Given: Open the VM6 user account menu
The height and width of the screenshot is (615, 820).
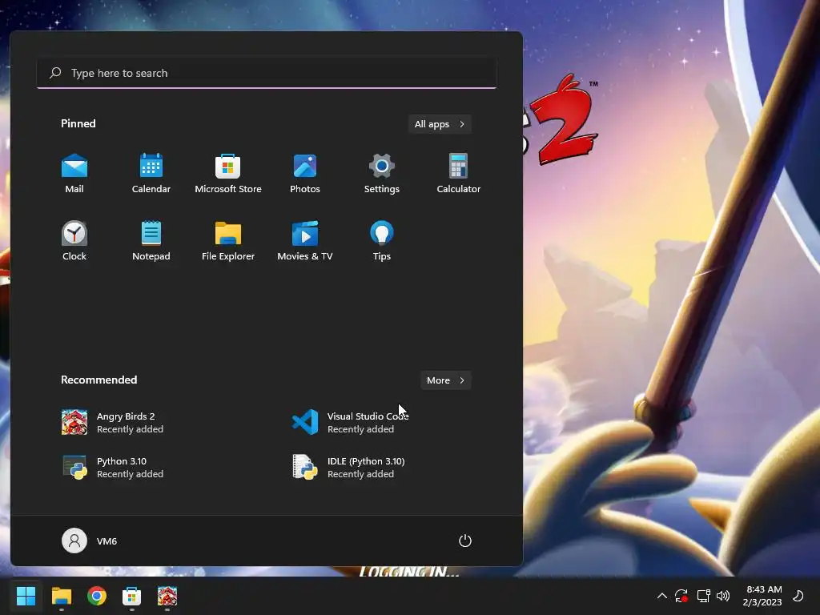Looking at the screenshot, I should pos(90,541).
